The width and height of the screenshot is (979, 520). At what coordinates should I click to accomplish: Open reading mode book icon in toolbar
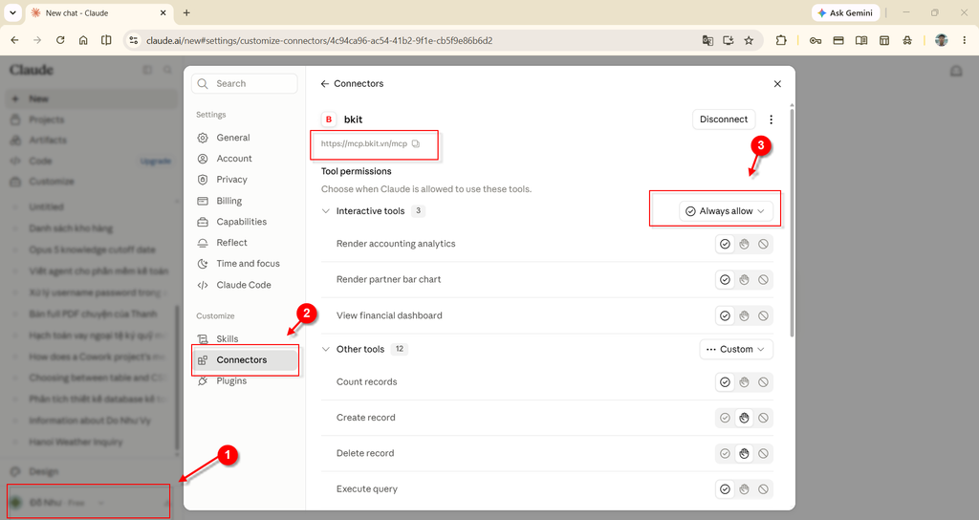[861, 40]
